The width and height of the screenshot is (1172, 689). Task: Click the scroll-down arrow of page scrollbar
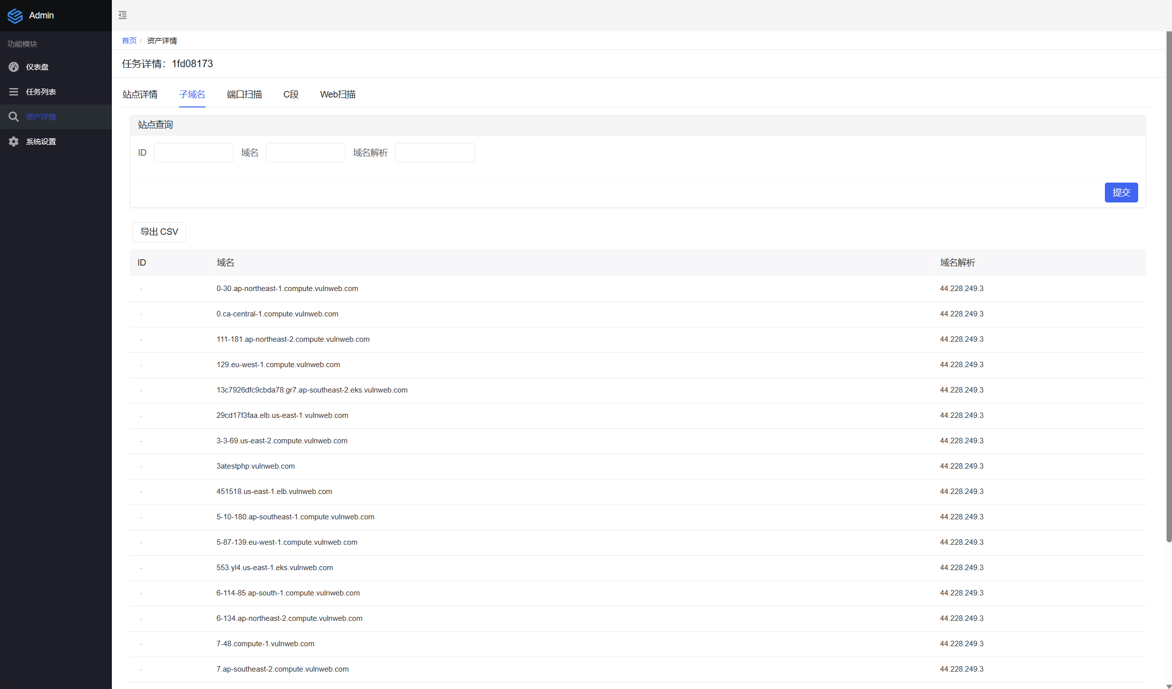pyautogui.click(x=1169, y=686)
